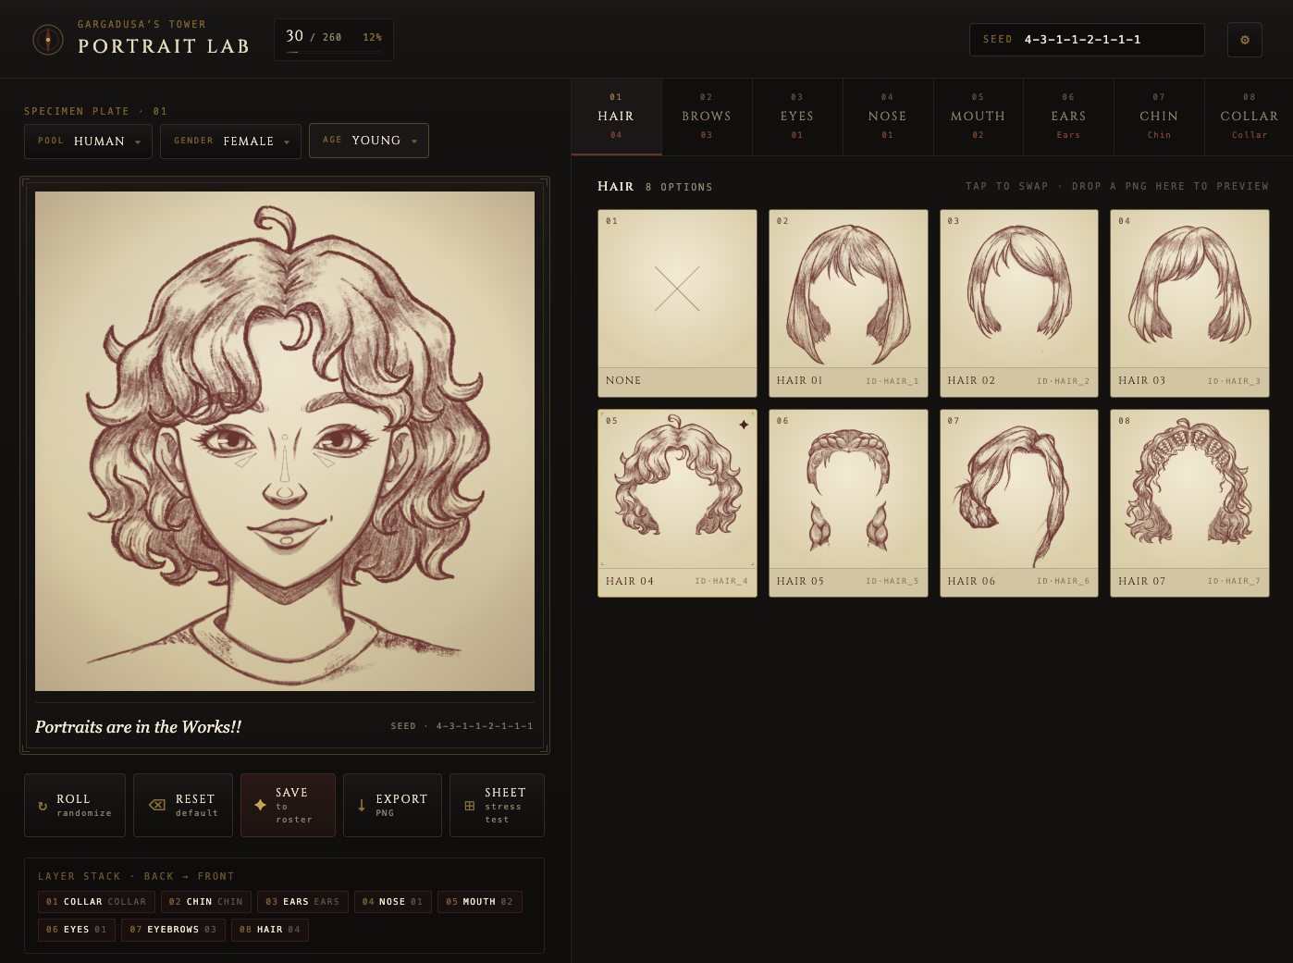Pick the Hair 07 curly option
The height and width of the screenshot is (963, 1293).
click(x=1189, y=503)
